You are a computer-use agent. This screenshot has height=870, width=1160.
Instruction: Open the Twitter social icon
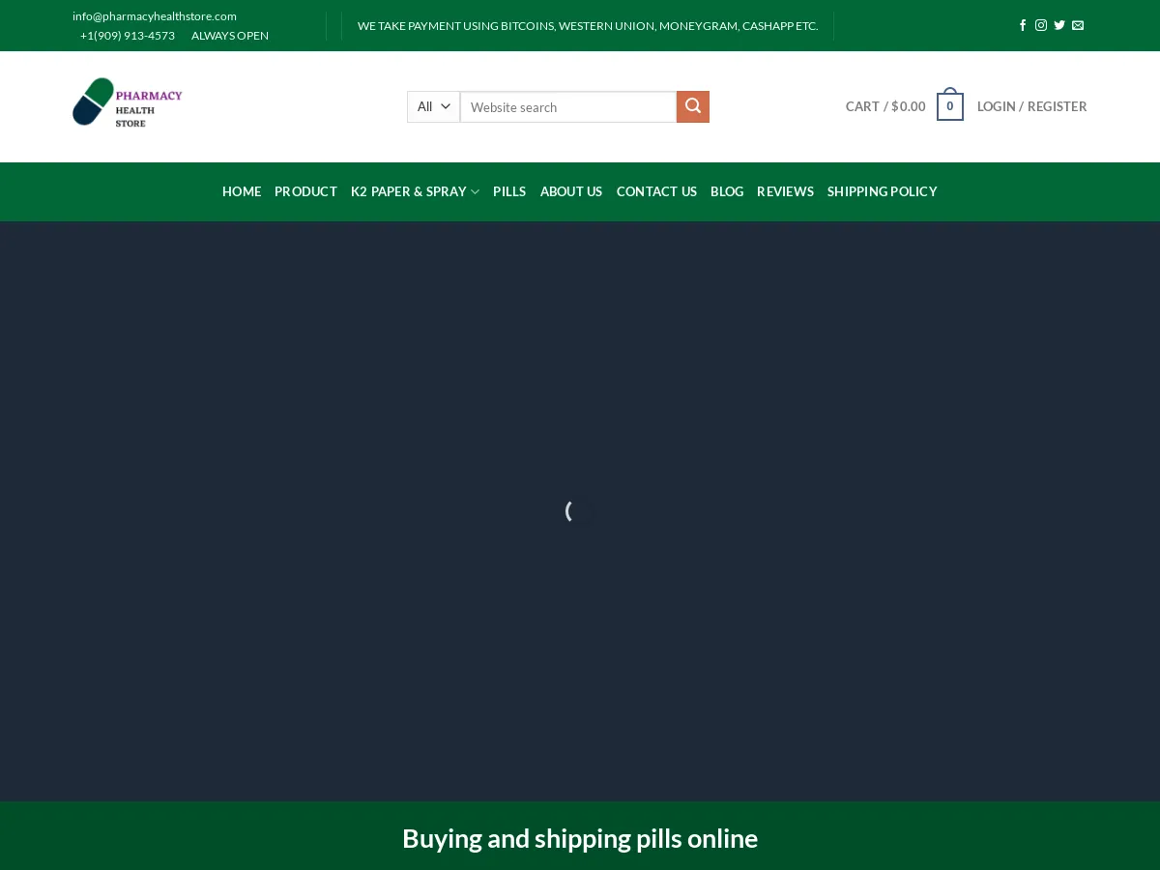pyautogui.click(x=1059, y=25)
